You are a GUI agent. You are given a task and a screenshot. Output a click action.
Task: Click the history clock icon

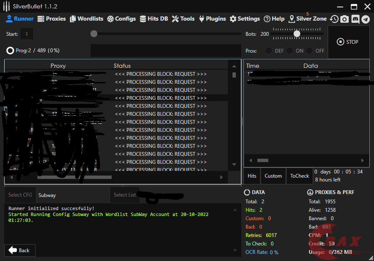coord(334,19)
